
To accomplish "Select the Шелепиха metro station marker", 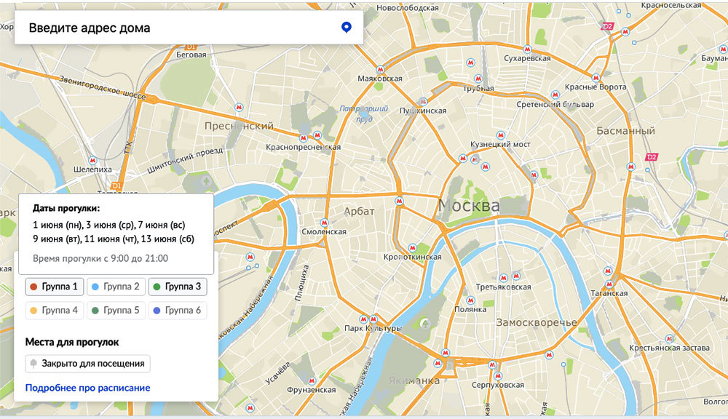I will point(92,159).
